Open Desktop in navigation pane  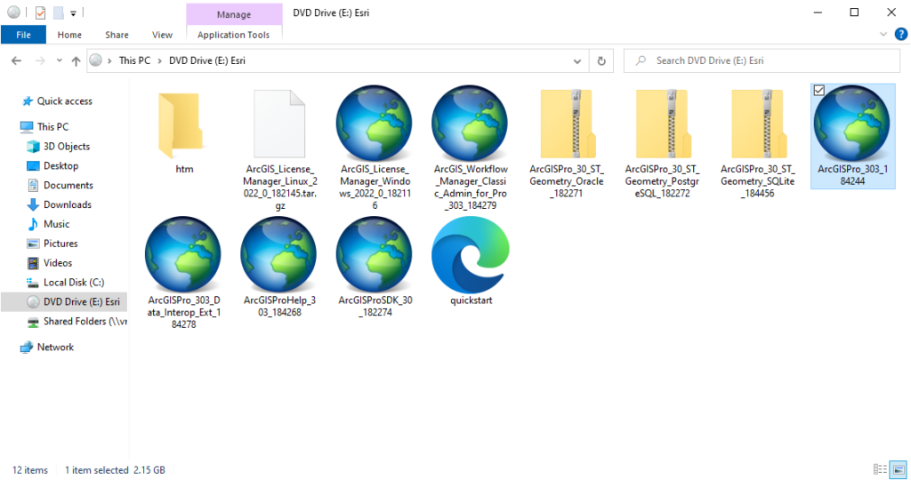click(x=60, y=165)
